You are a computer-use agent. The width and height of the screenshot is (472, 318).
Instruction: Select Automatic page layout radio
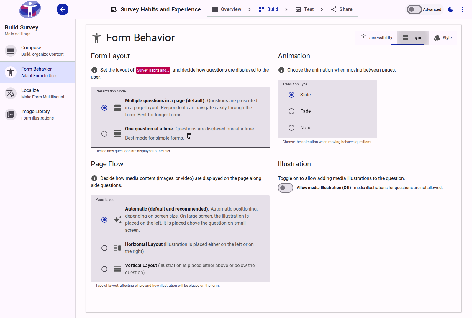click(x=104, y=220)
